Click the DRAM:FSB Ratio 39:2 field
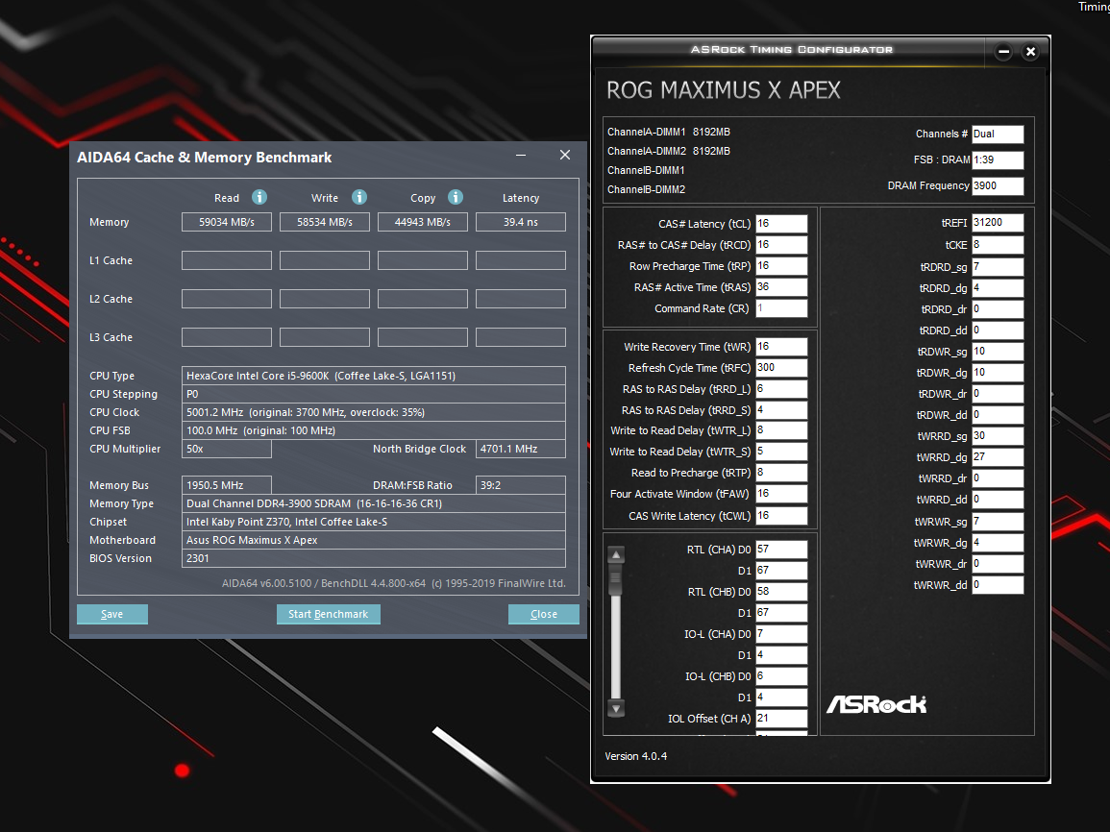Screen dimensions: 1110x832 (520, 485)
